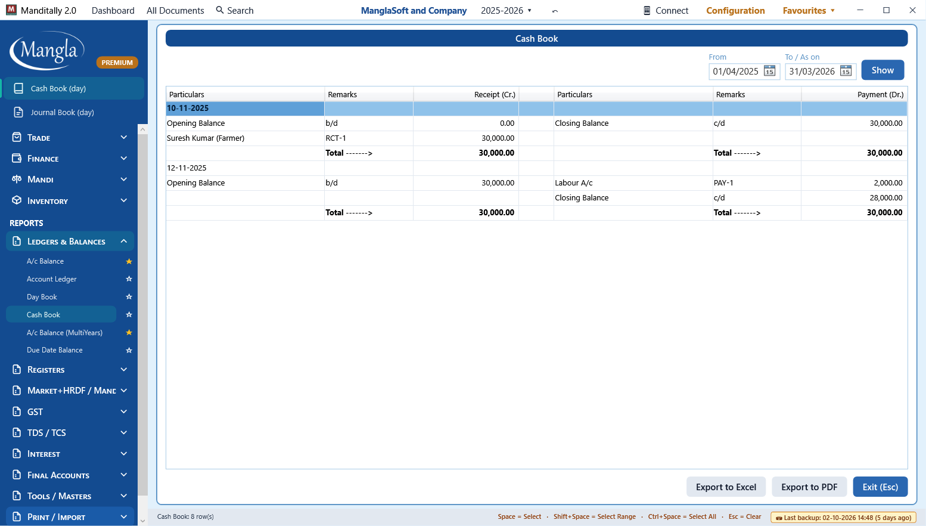Open the To date calendar picker icon
Screen dimensions: 926x526
846,72
